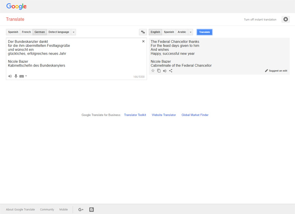295x214 pixels.
Task: Activate microphone voice input
Action: tap(16, 76)
